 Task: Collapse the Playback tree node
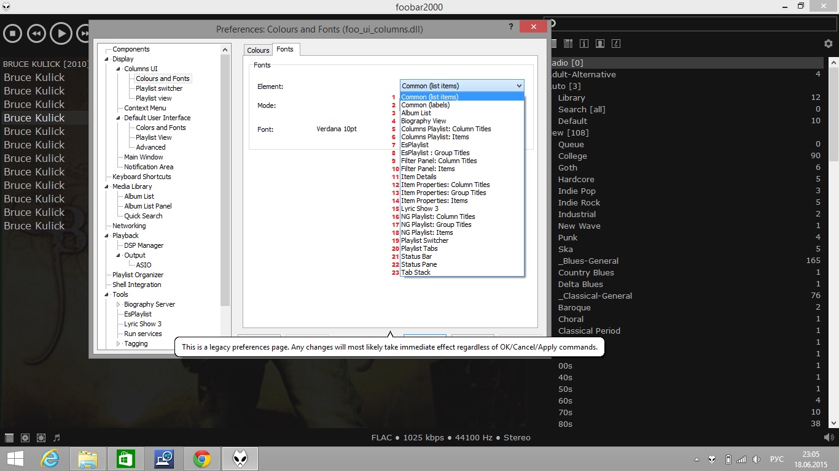(x=107, y=235)
